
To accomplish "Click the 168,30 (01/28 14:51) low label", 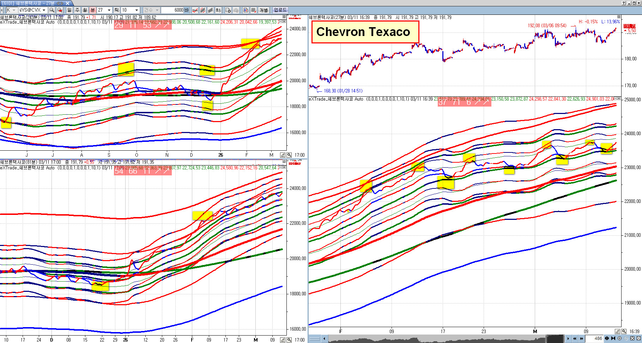I will coord(343,91).
